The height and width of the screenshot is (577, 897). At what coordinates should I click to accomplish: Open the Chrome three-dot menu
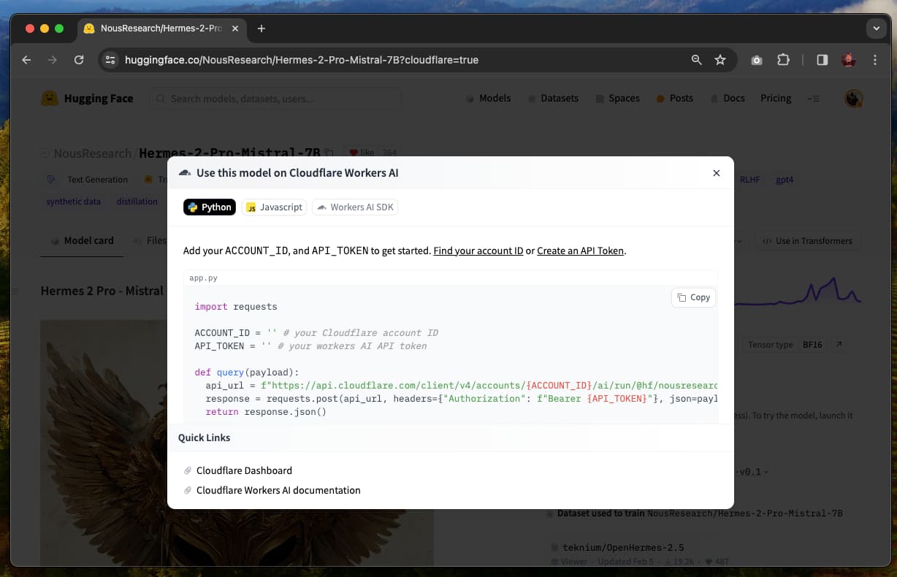875,60
